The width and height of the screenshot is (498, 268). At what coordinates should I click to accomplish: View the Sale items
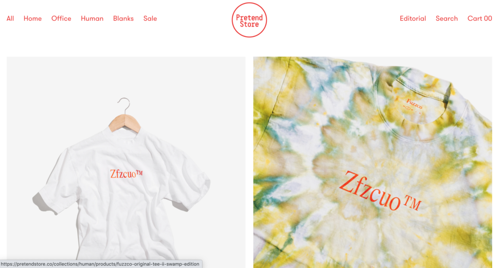pos(150,18)
